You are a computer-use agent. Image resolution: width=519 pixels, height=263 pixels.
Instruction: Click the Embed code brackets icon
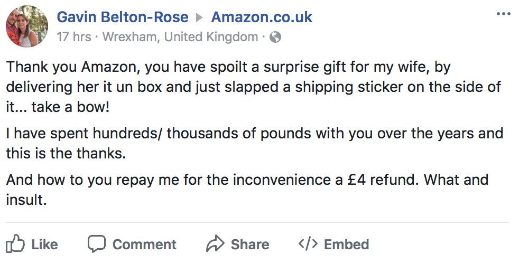point(308,244)
